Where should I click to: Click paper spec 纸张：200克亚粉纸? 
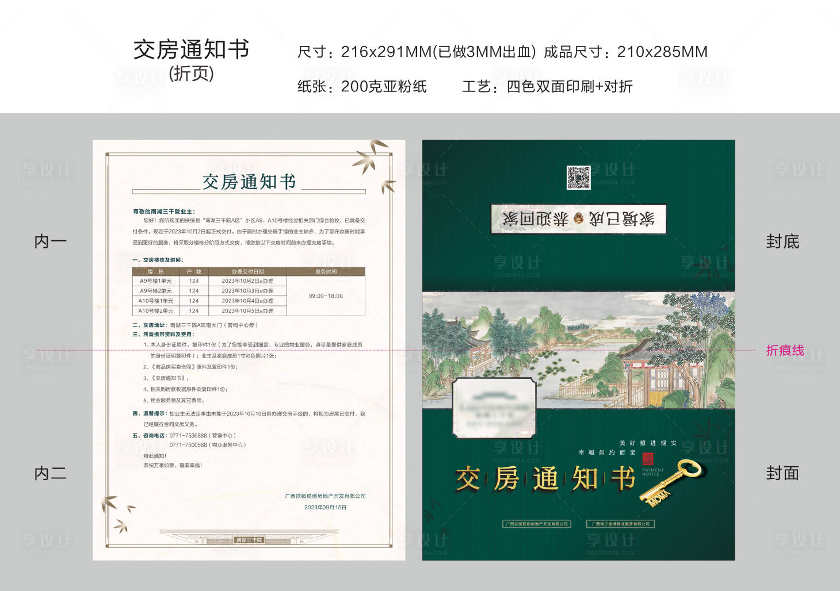click(362, 86)
